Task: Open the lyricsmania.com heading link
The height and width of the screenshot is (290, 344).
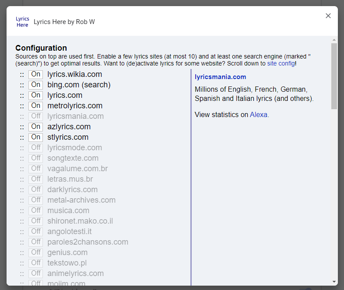Action: click(x=220, y=77)
